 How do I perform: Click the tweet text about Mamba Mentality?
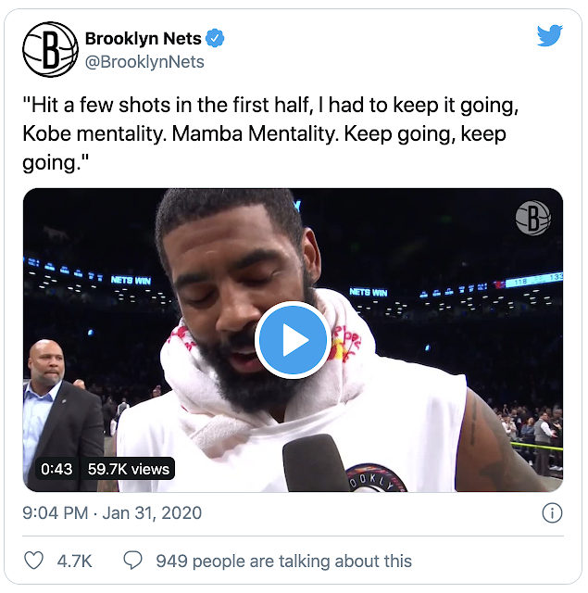(270, 133)
